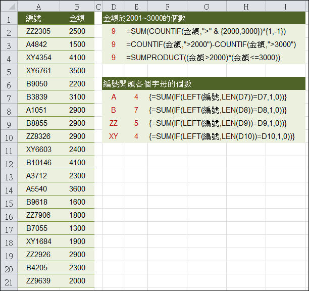Select row 5 header
Screen dimensions: 309x291
(9, 72)
